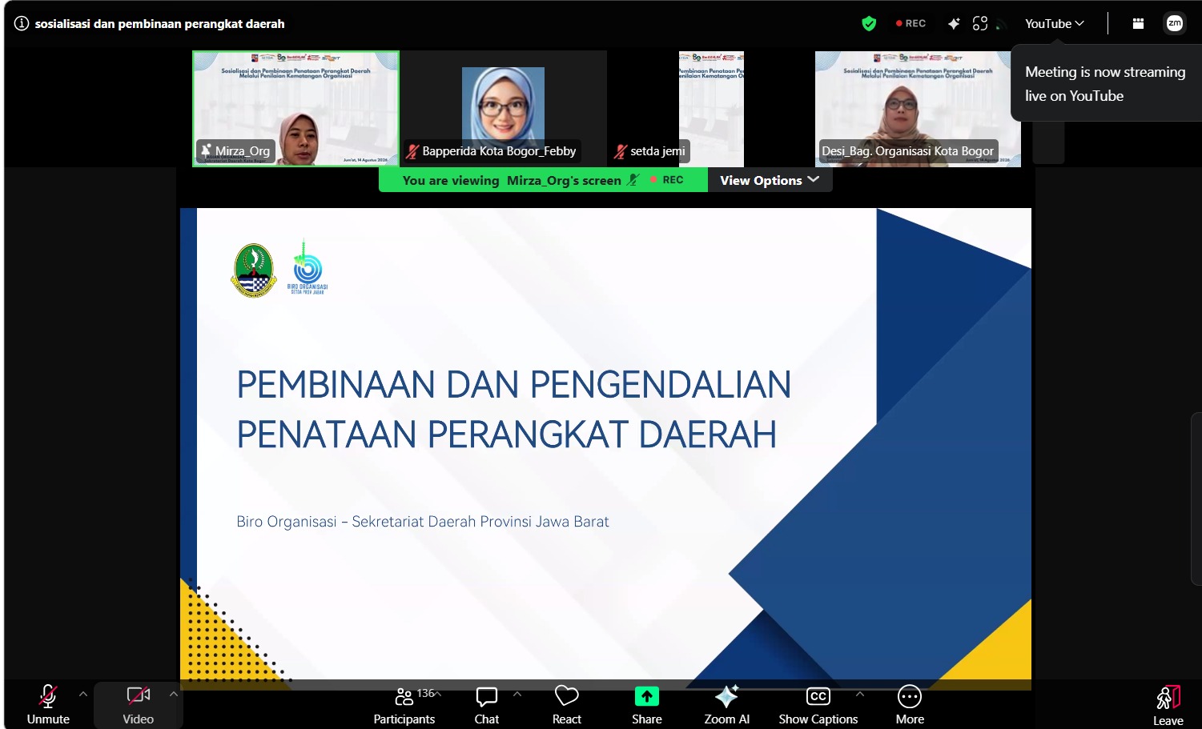Expand the caret beside Chat

click(517, 694)
